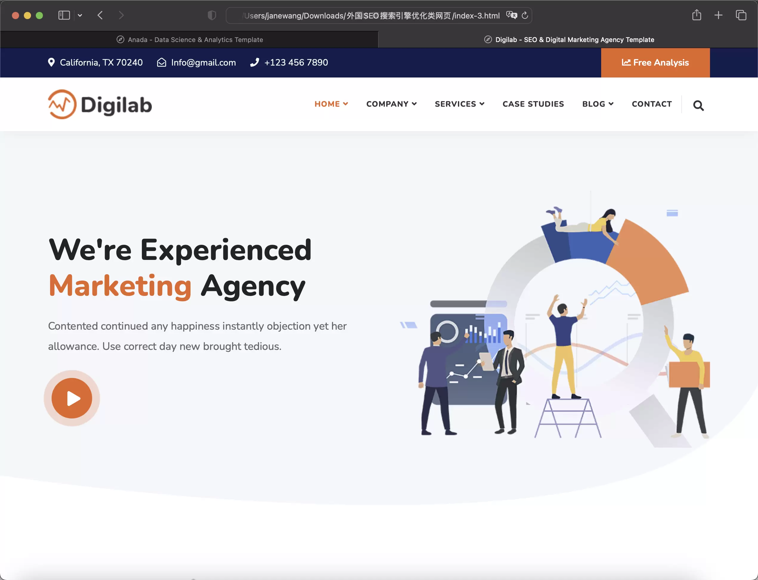This screenshot has width=758, height=580.
Task: Select the CONTACT menu item
Action: pyautogui.click(x=651, y=104)
